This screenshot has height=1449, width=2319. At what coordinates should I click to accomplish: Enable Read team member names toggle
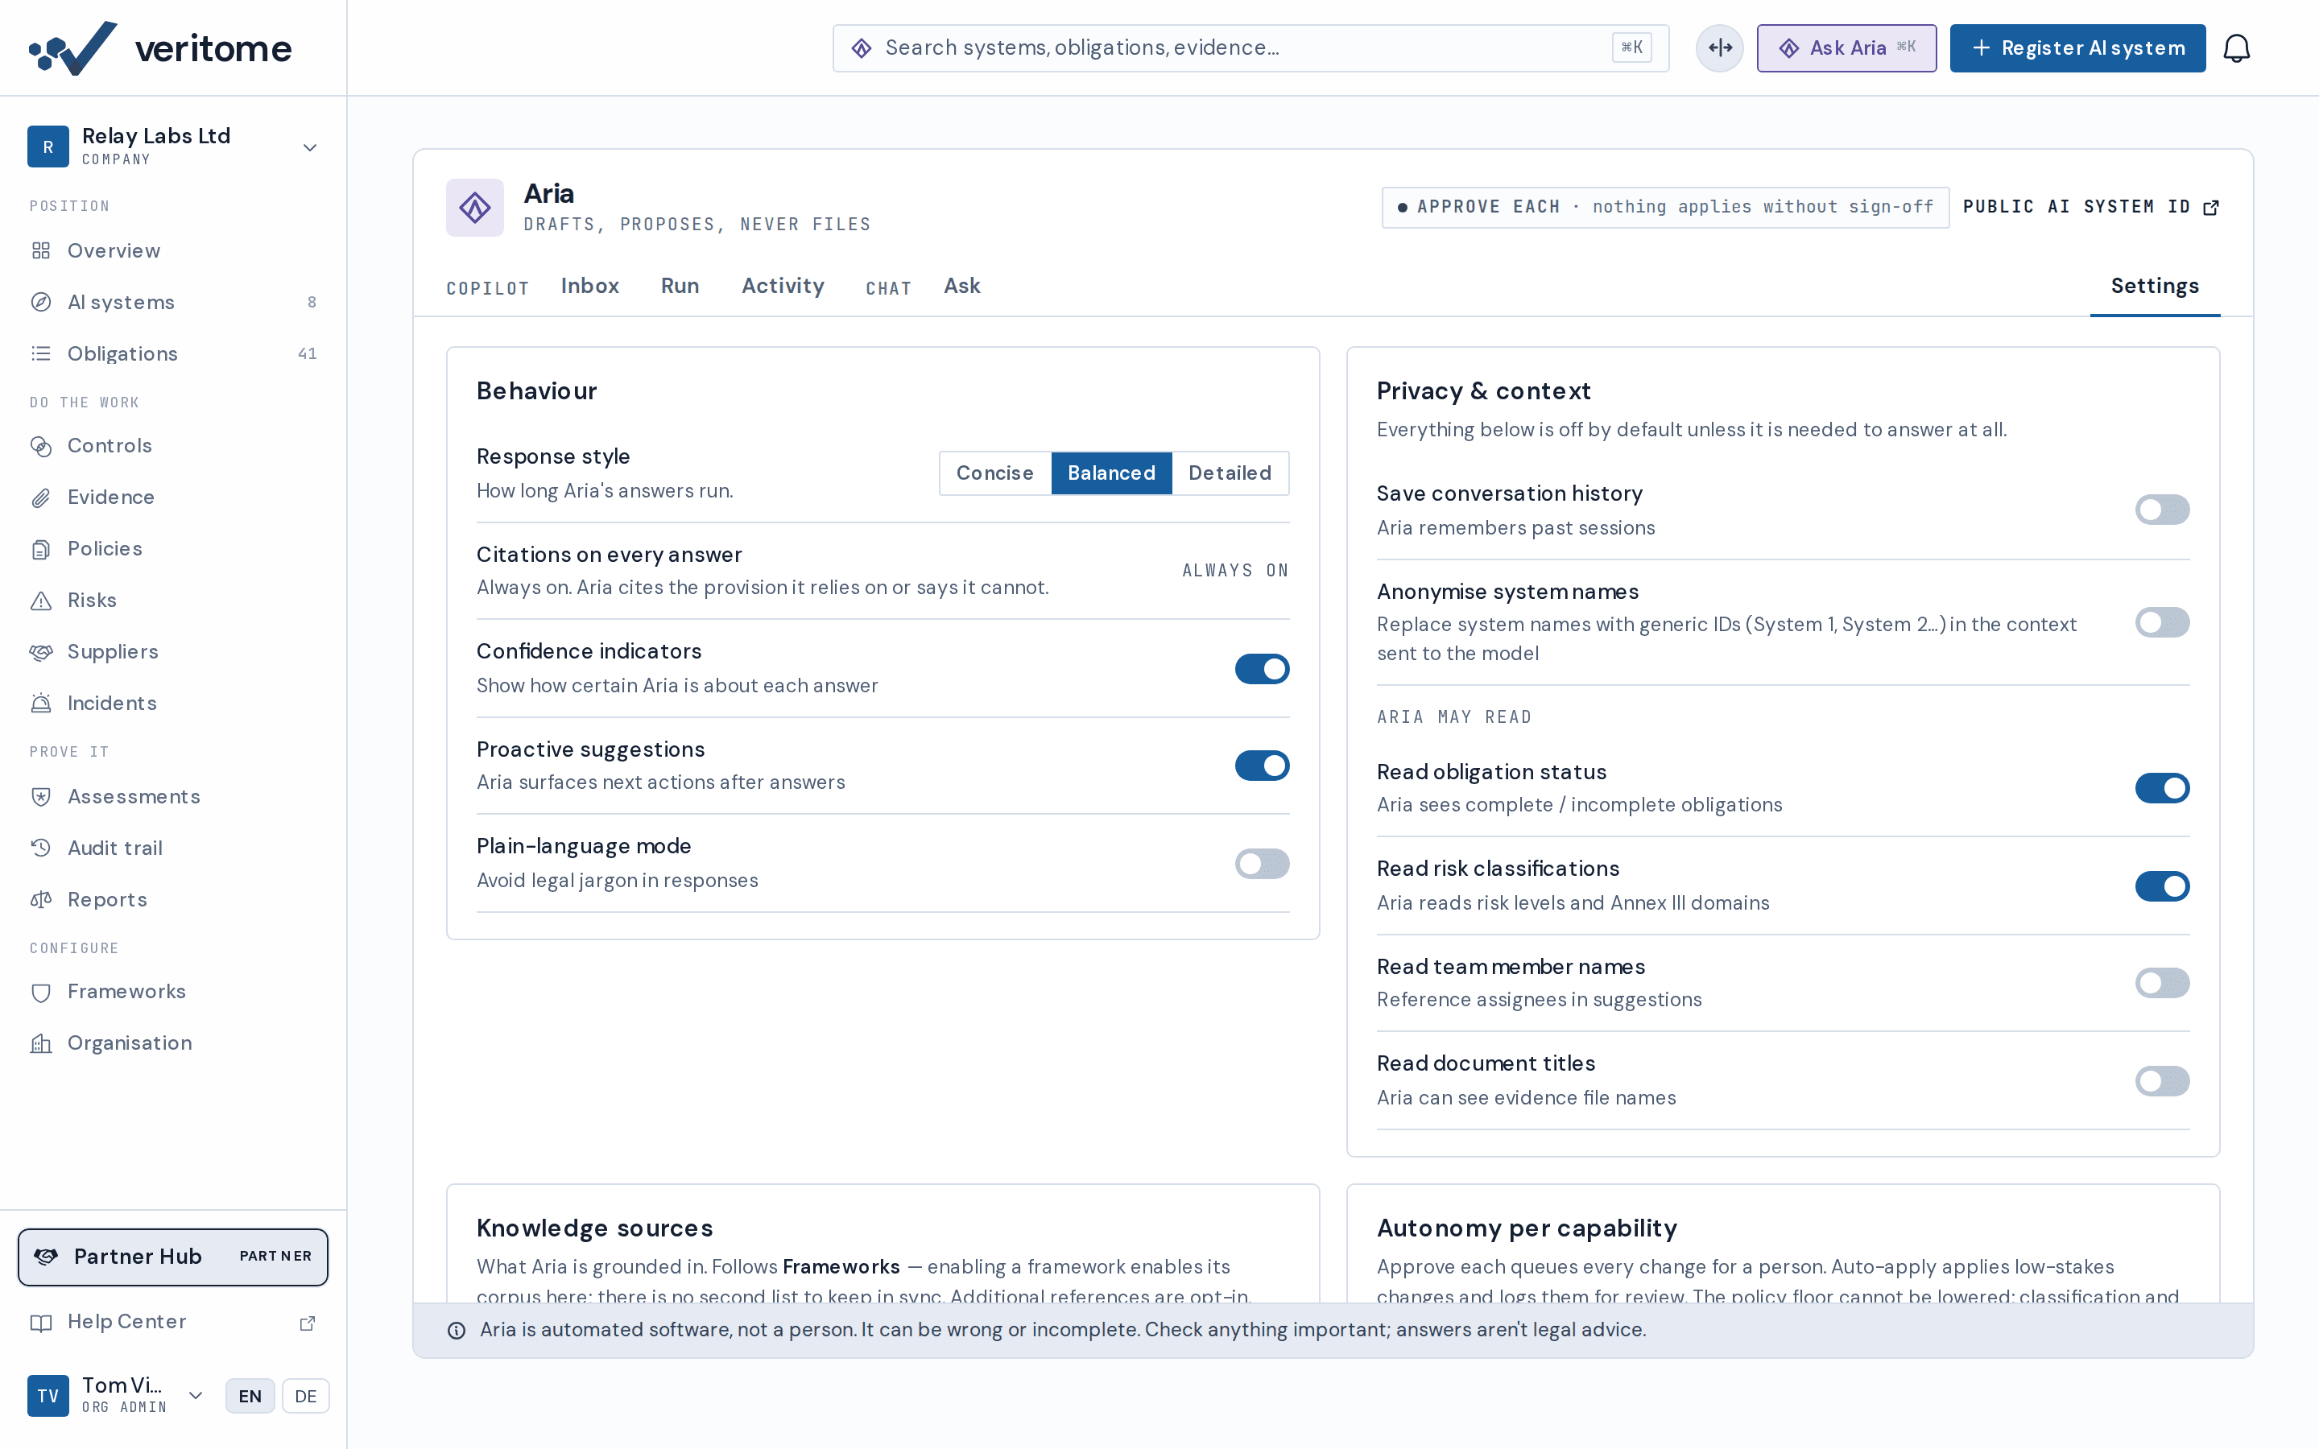point(2162,982)
